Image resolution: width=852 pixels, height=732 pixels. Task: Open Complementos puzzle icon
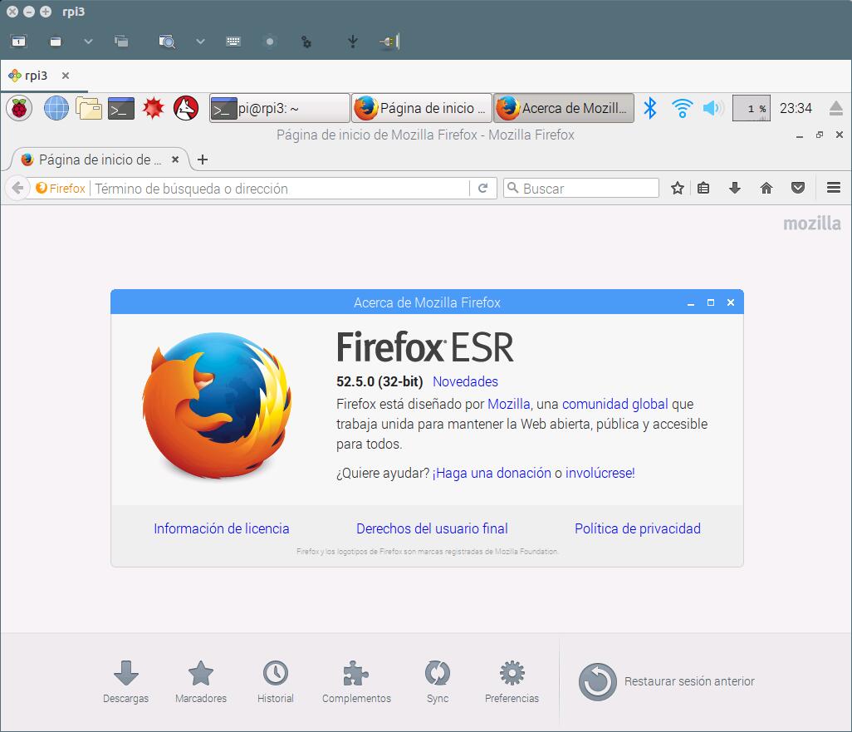coord(356,681)
